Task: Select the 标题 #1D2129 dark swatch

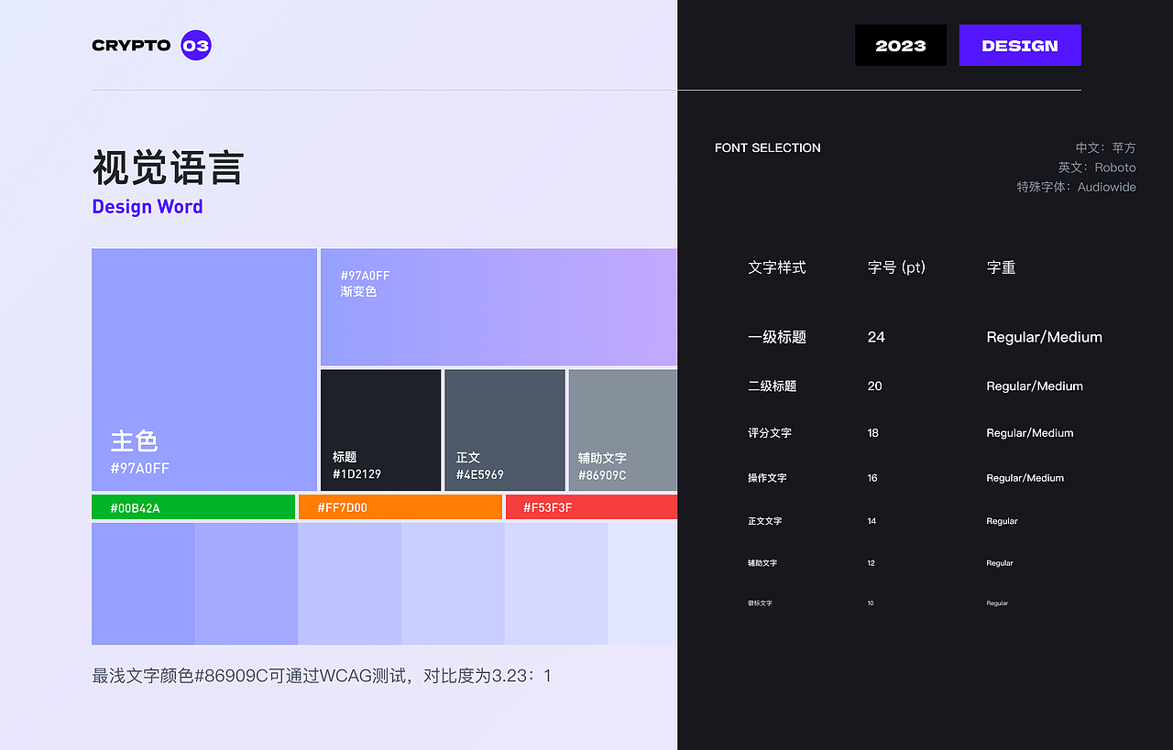Action: click(380, 430)
